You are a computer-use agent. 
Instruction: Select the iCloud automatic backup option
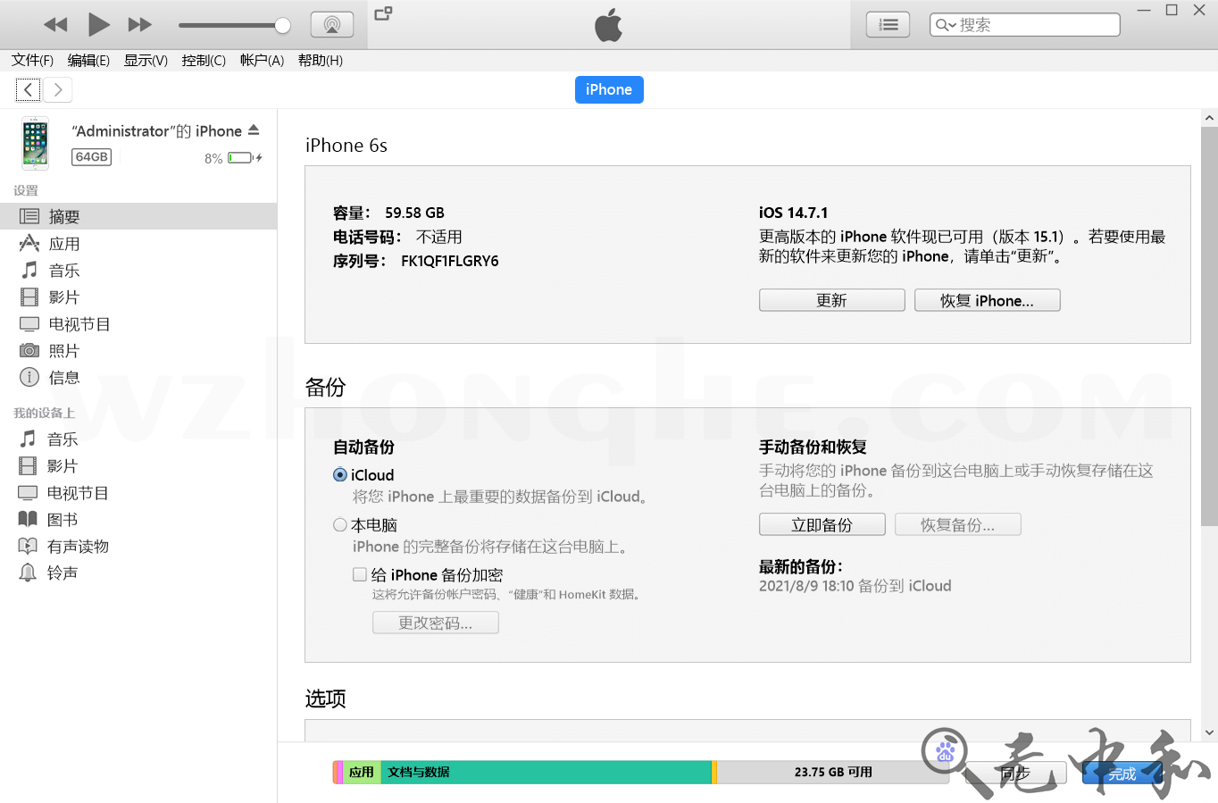pos(340,475)
